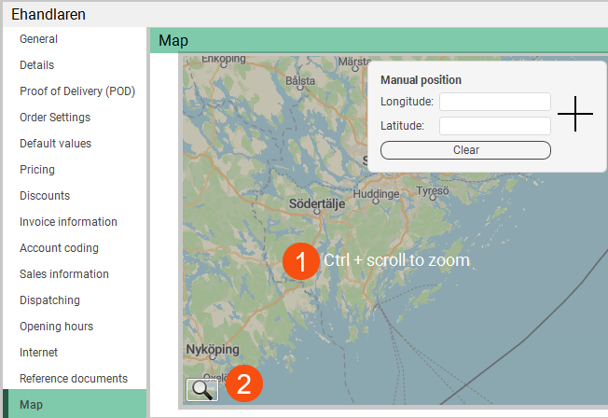Select Invoice information in sidebar
Image resolution: width=608 pixels, height=418 pixels.
click(68, 222)
